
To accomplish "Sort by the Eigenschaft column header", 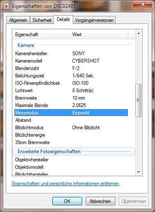I will click(x=41, y=35).
